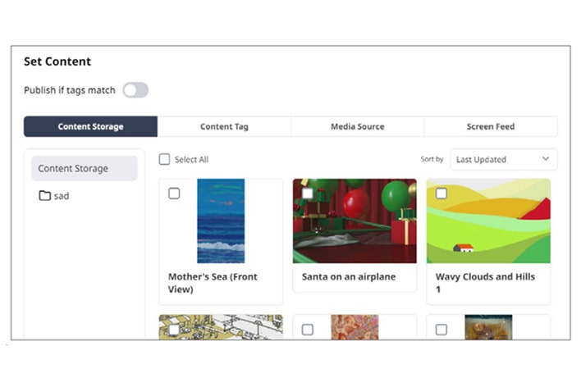Screen dimensions: 581x387
Task: Click the Wavy Clouds and Hills thumbnail
Action: click(x=488, y=221)
